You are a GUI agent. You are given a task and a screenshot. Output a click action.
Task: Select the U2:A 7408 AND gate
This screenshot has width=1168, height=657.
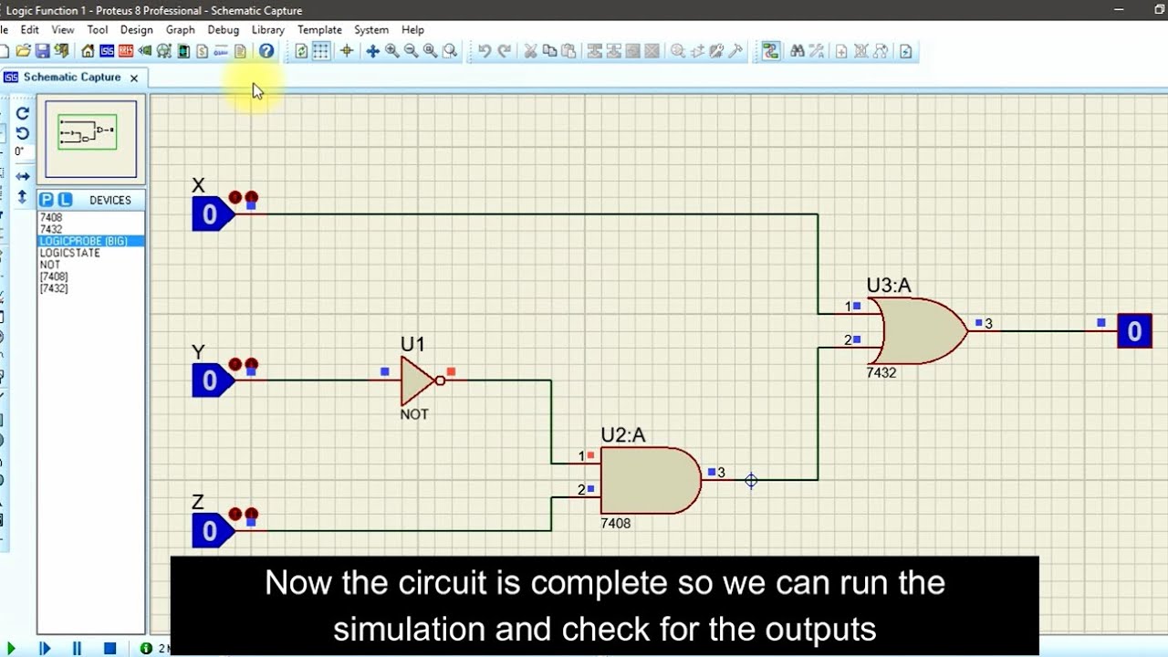(x=650, y=480)
